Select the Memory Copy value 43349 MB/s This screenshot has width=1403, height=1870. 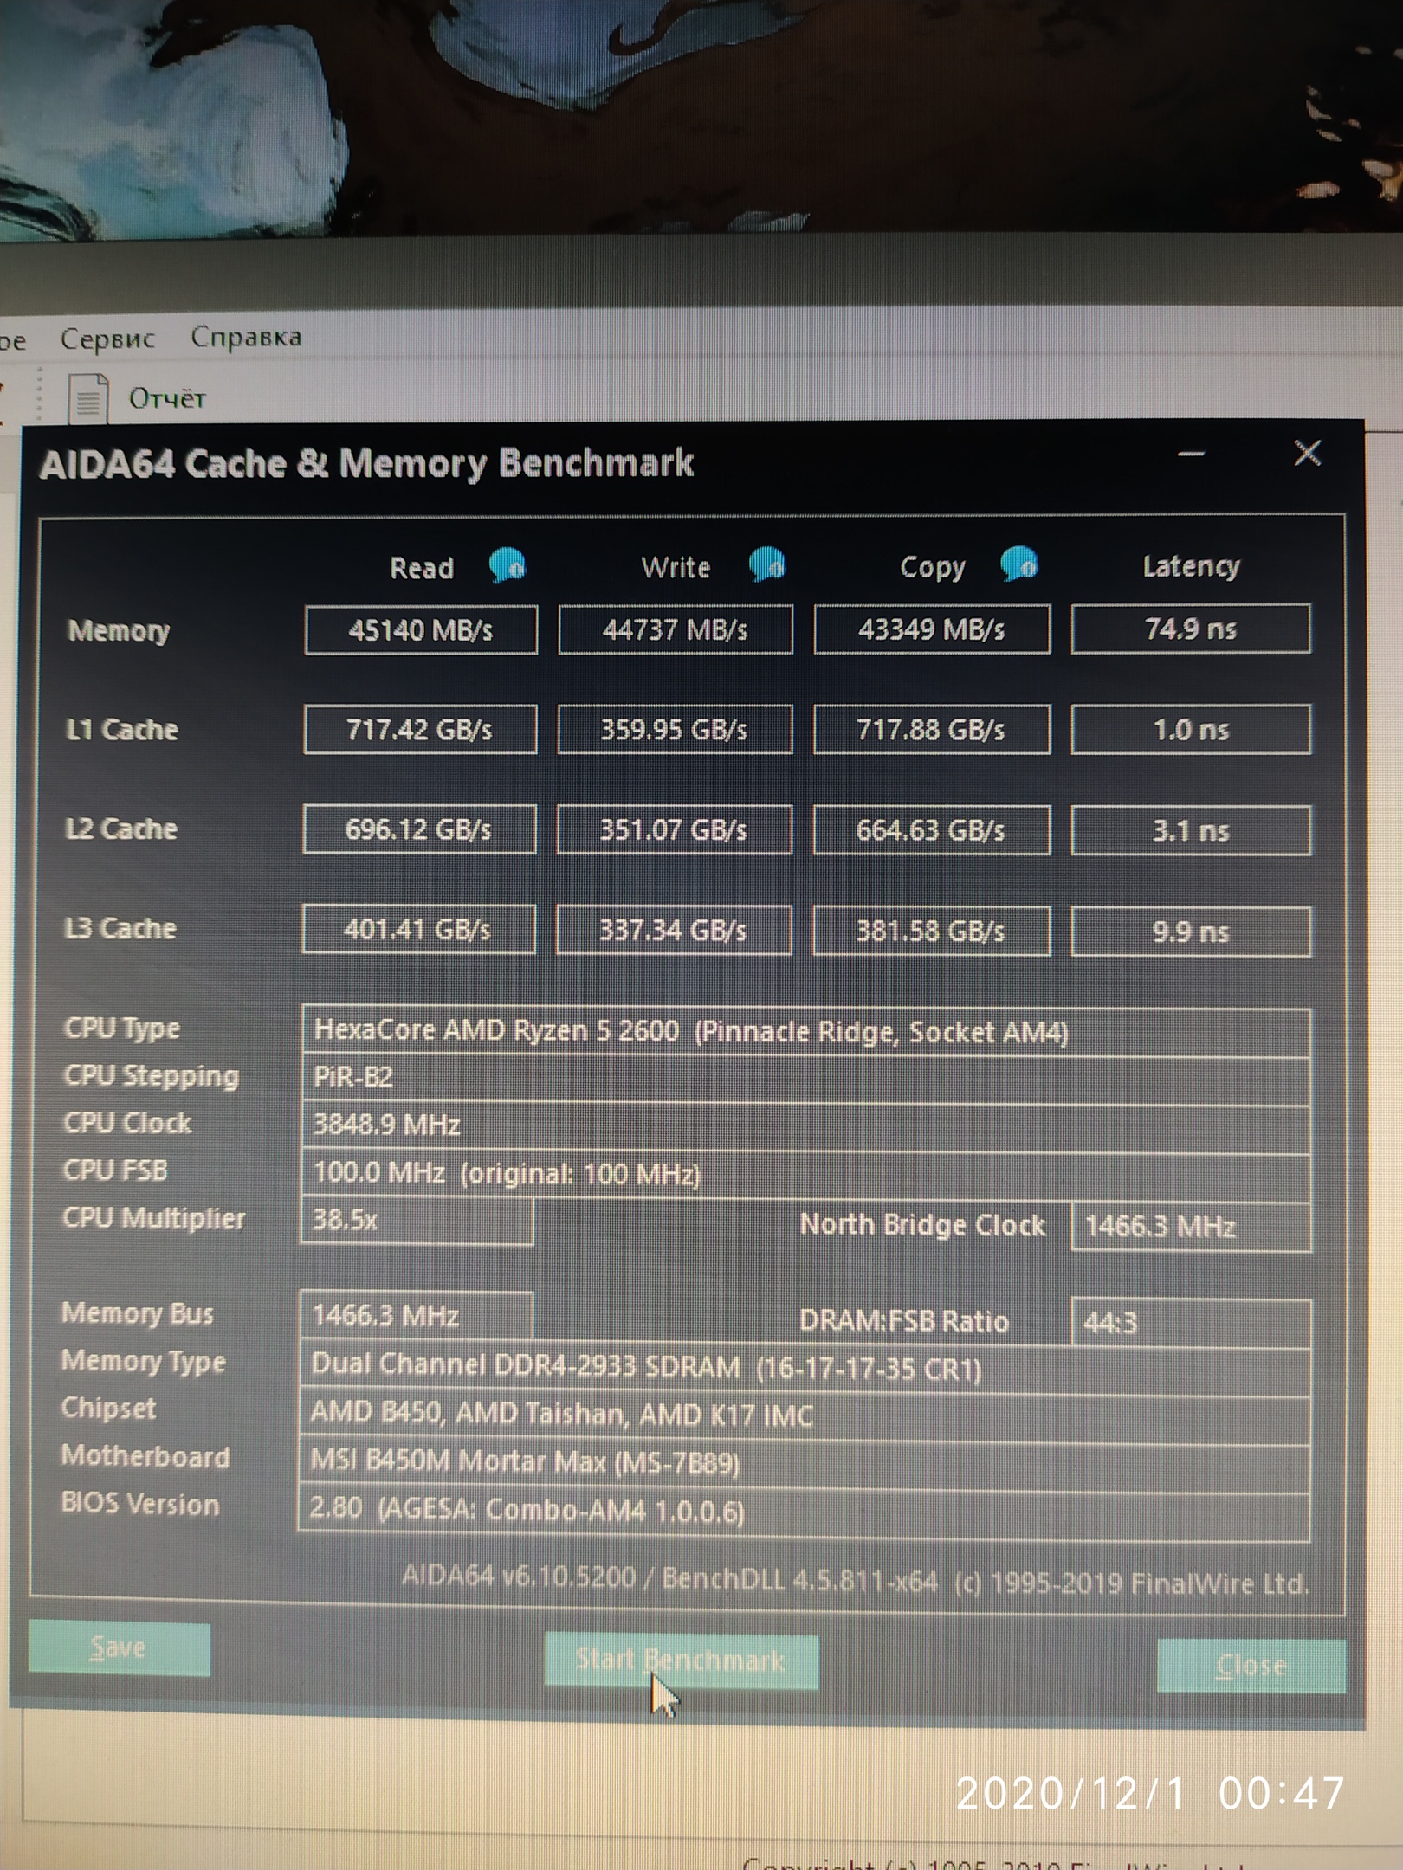click(x=932, y=629)
